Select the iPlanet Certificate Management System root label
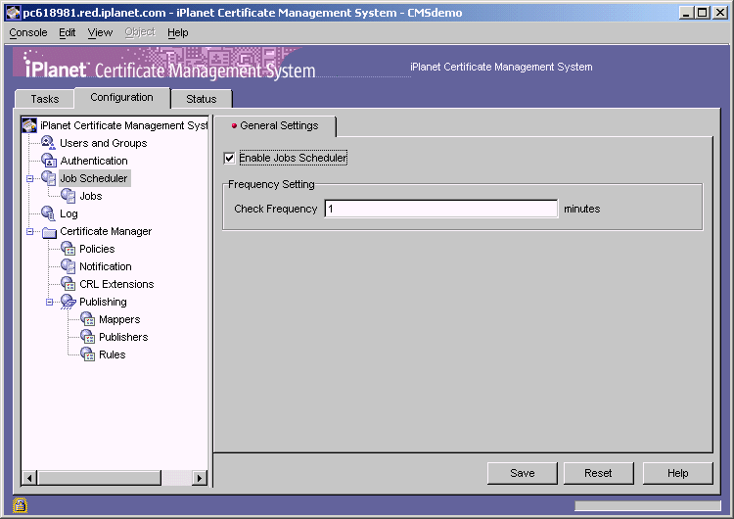This screenshot has width=734, height=519. coord(124,125)
